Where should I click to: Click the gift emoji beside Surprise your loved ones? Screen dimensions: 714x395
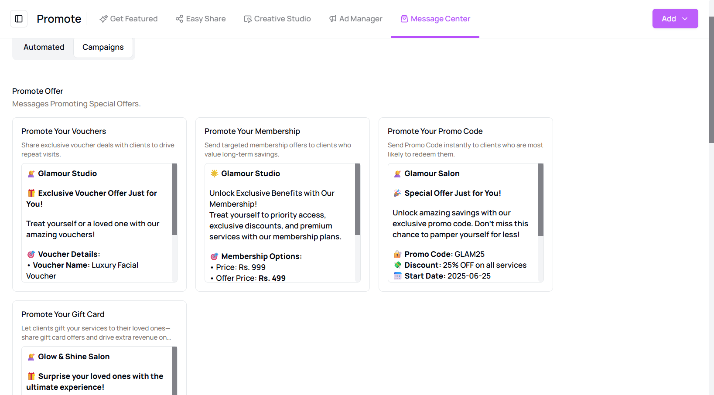tap(31, 376)
